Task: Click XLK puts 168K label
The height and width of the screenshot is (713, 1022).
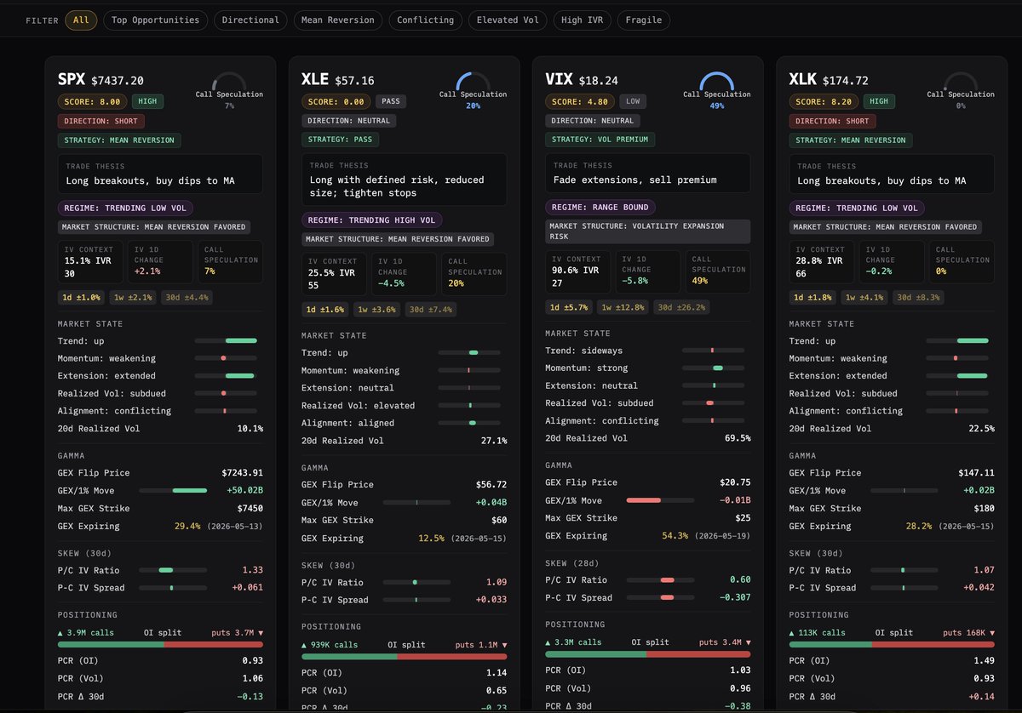Action: pyautogui.click(x=967, y=633)
